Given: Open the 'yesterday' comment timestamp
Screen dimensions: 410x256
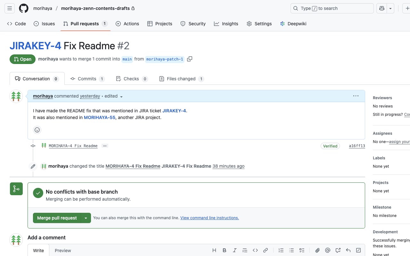Looking at the screenshot, I should pyautogui.click(x=90, y=96).
